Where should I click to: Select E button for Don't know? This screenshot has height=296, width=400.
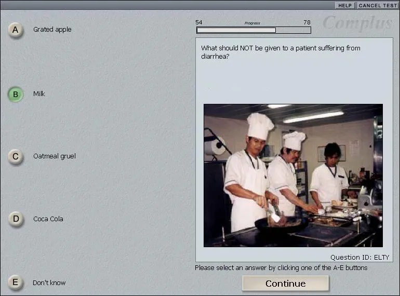pyautogui.click(x=15, y=282)
